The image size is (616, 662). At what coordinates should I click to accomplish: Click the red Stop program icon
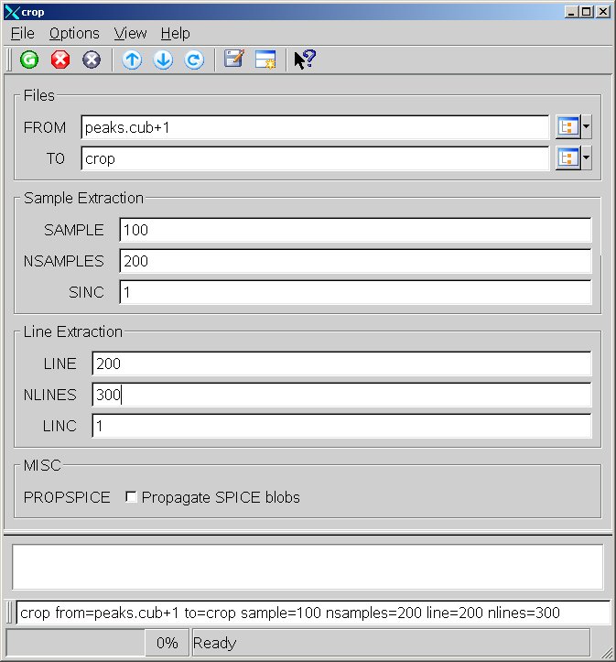tap(60, 60)
